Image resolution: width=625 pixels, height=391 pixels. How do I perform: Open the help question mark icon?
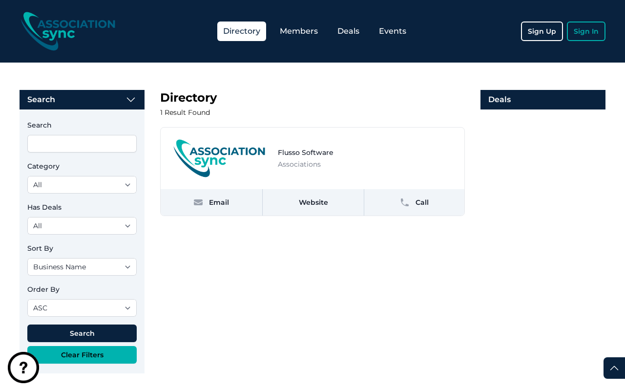23,368
